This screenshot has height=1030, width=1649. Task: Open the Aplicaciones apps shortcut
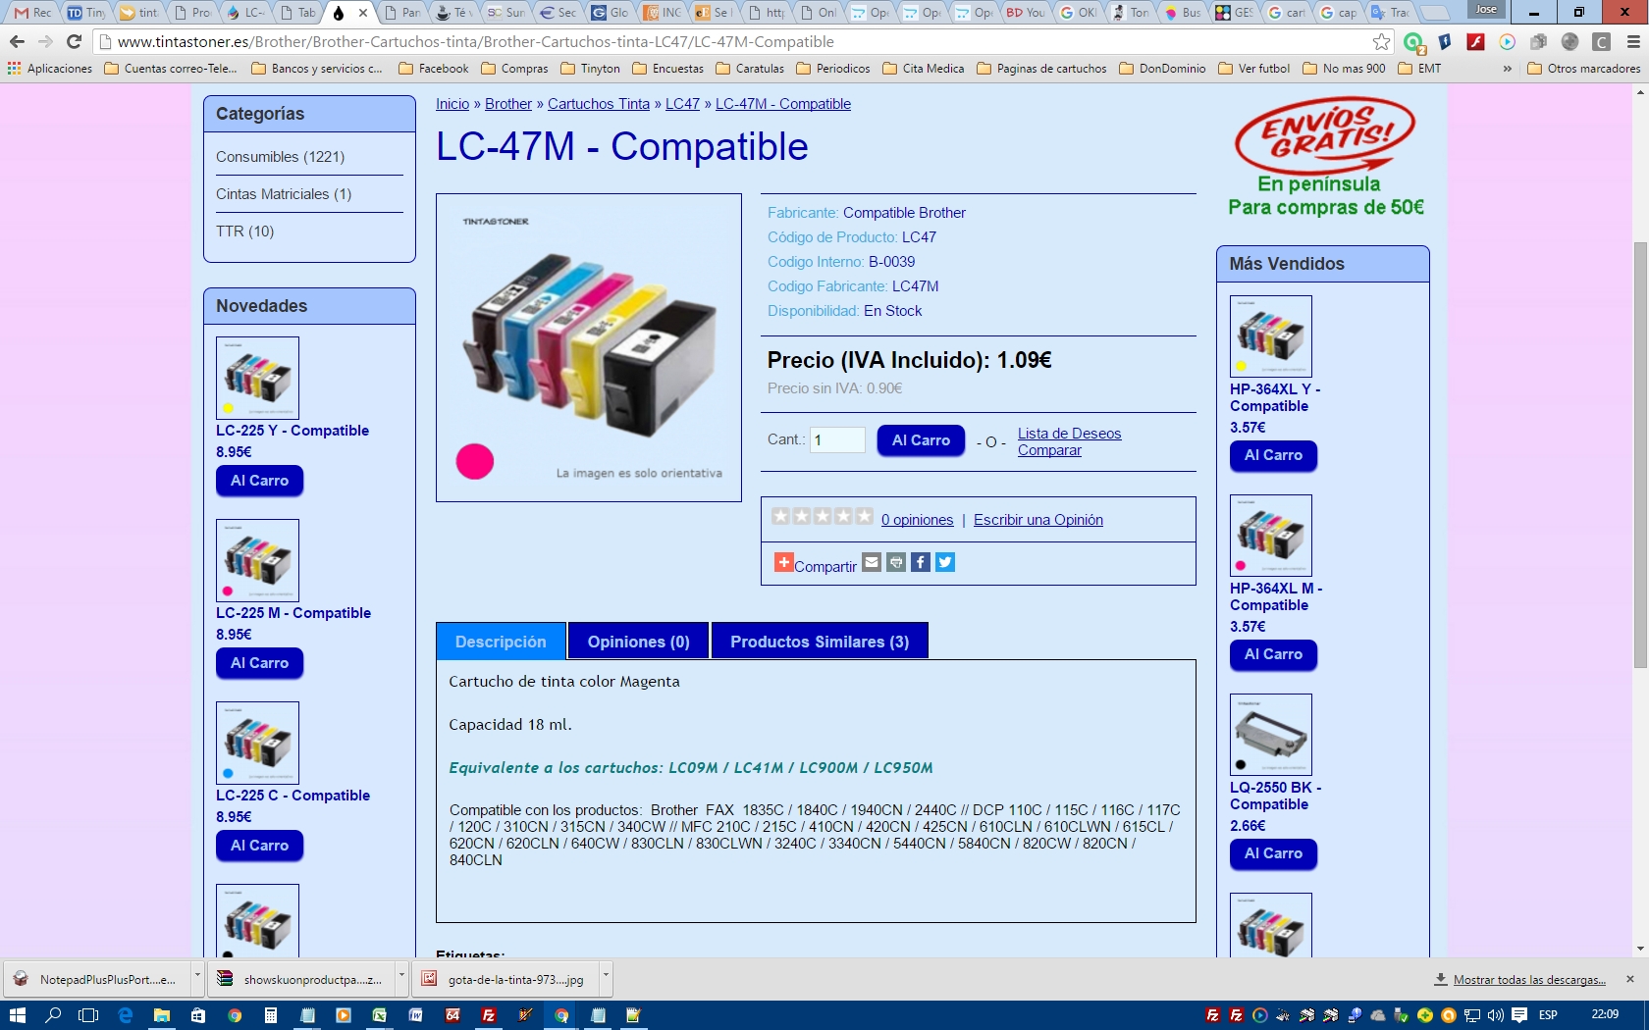[50, 69]
